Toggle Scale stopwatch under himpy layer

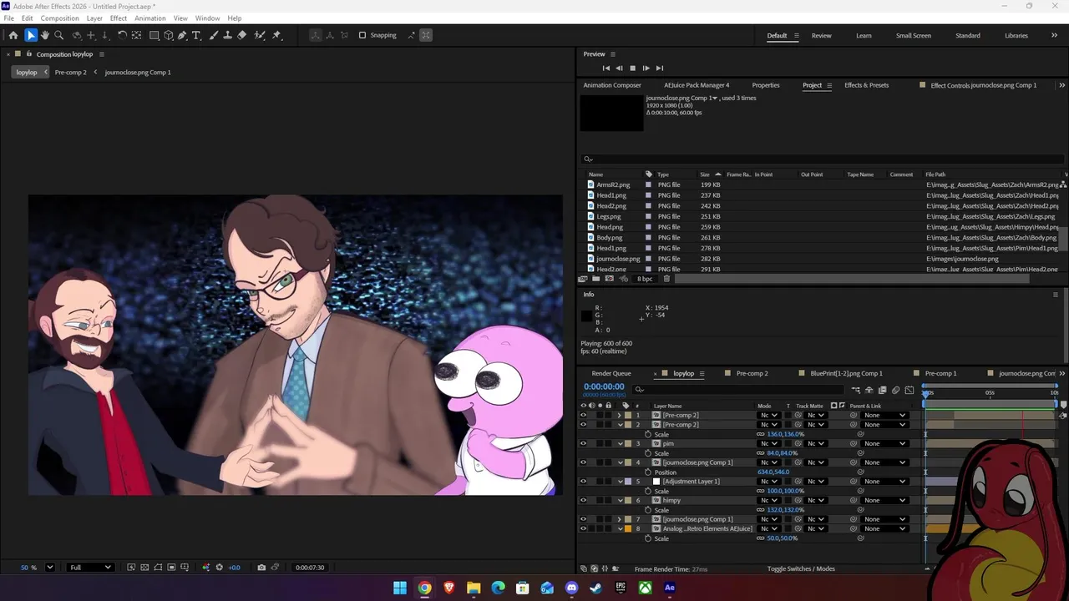(x=648, y=510)
